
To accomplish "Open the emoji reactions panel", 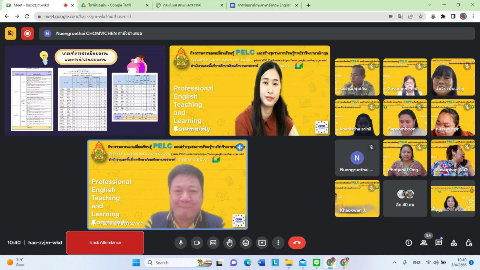I will pos(246,242).
